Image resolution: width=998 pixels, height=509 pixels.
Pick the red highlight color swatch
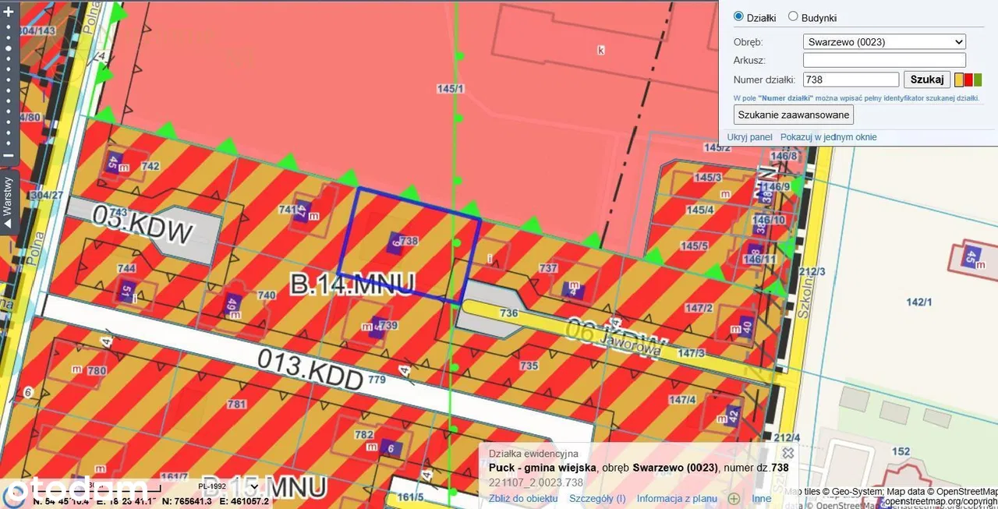click(x=968, y=80)
